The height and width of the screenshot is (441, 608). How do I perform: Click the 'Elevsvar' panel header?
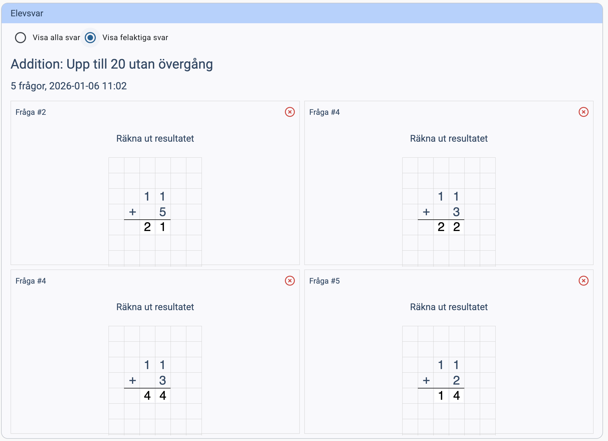27,13
